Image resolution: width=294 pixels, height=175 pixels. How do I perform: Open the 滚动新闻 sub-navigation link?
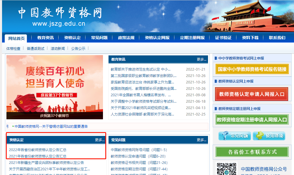click(x=58, y=49)
